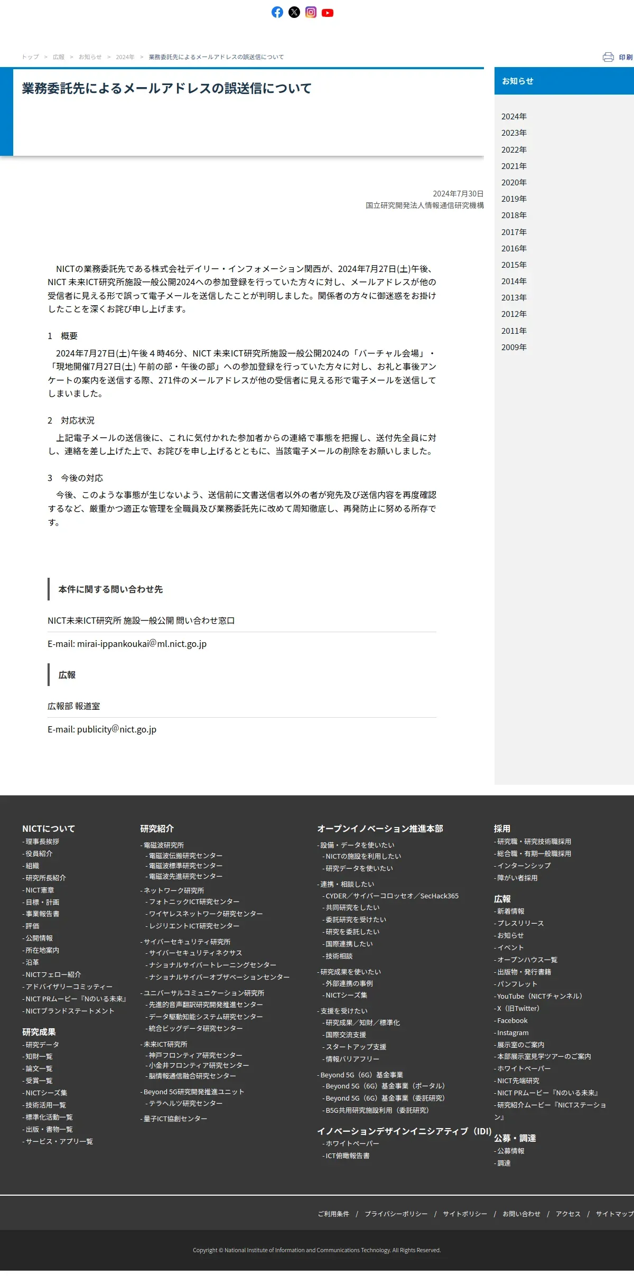The image size is (634, 1277).
Task: Open ご利用条件 bottom link
Action: coord(333,1214)
